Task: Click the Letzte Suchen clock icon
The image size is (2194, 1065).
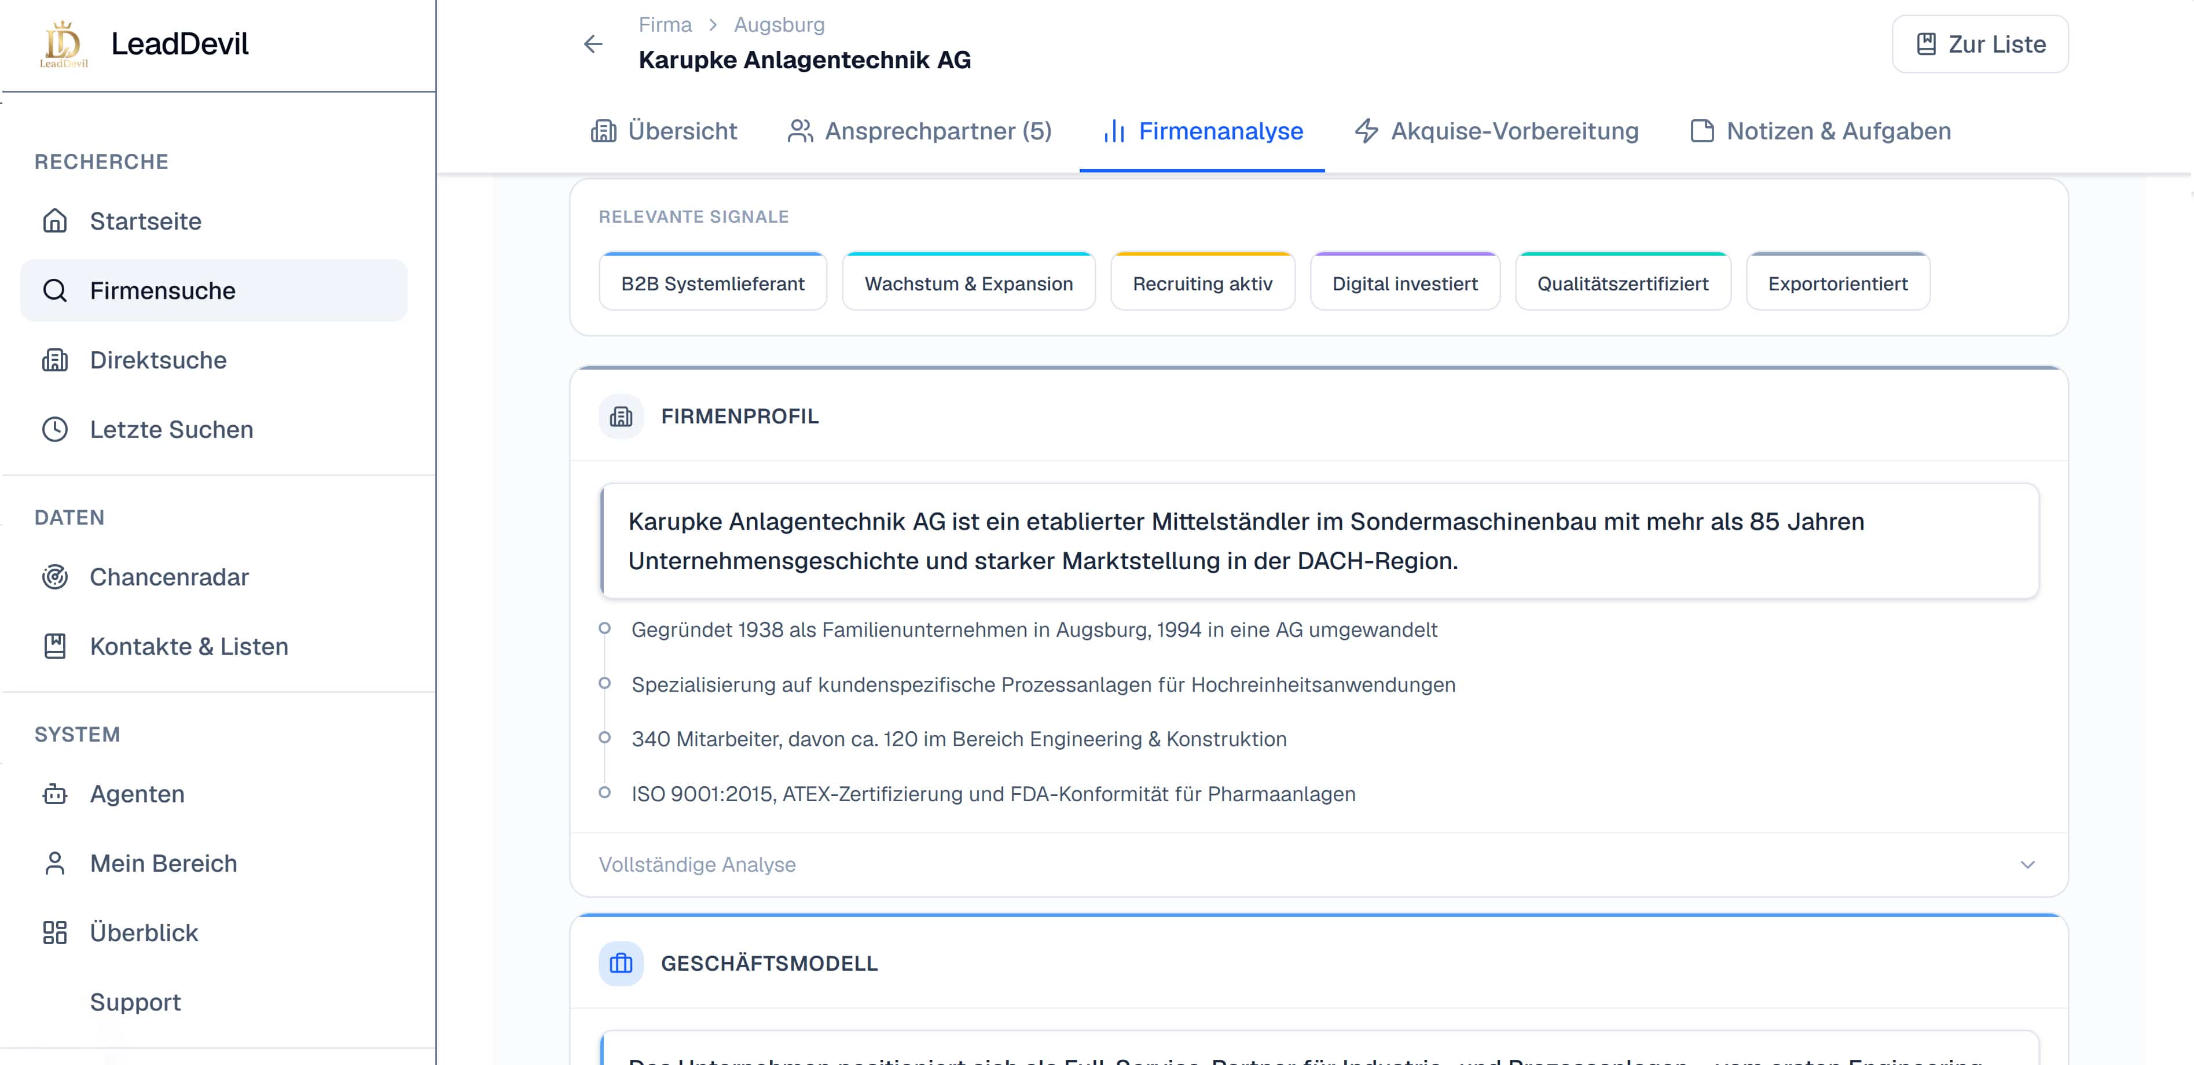Action: [x=56, y=430]
